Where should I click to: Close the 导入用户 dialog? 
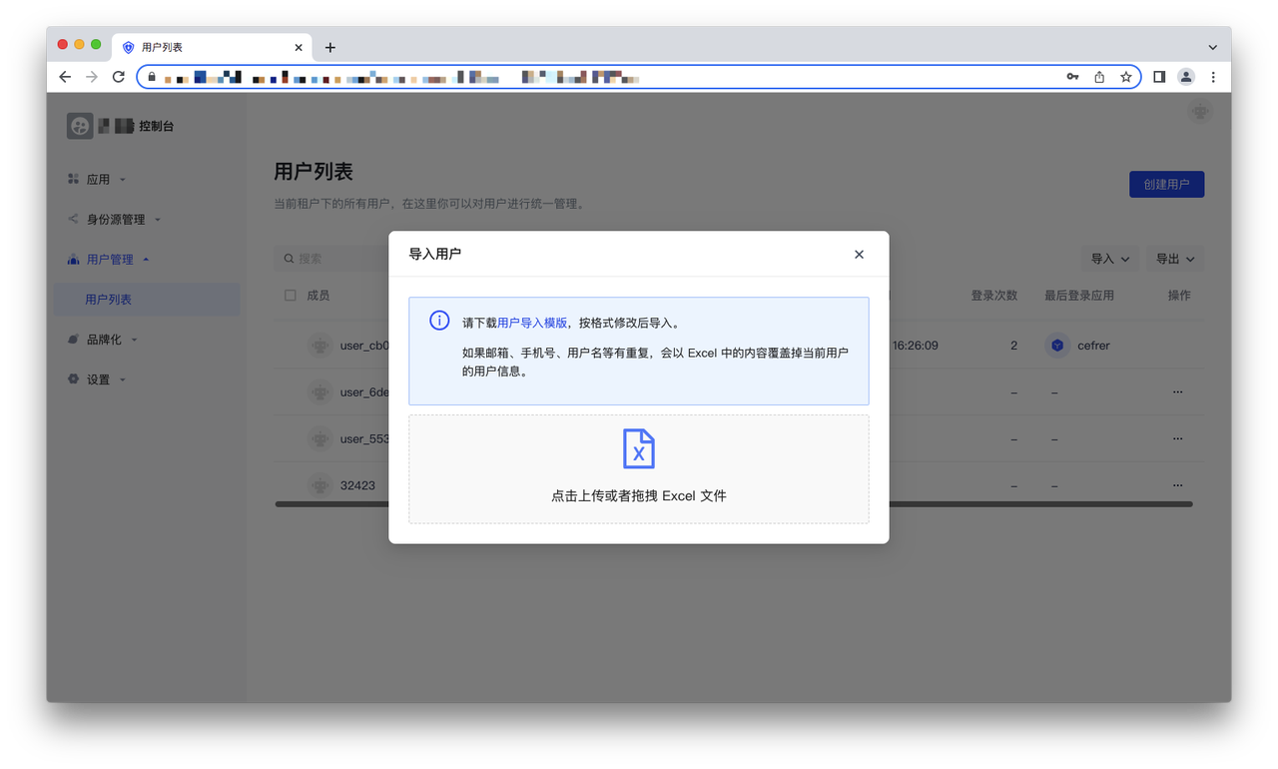[859, 255]
